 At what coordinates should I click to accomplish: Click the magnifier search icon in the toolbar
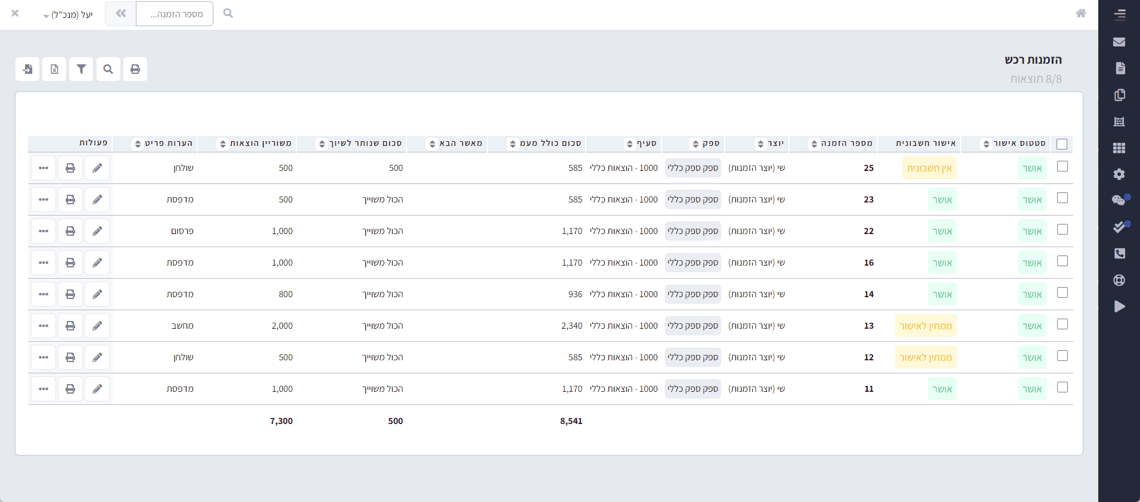tap(108, 69)
